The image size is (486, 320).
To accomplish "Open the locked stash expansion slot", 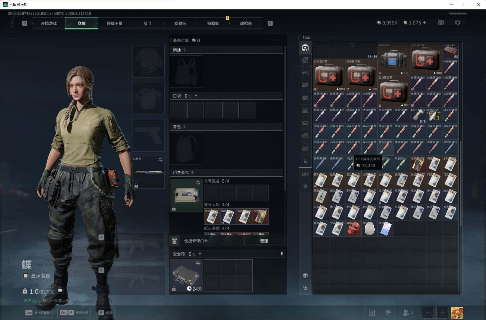I will pyautogui.click(x=305, y=161).
